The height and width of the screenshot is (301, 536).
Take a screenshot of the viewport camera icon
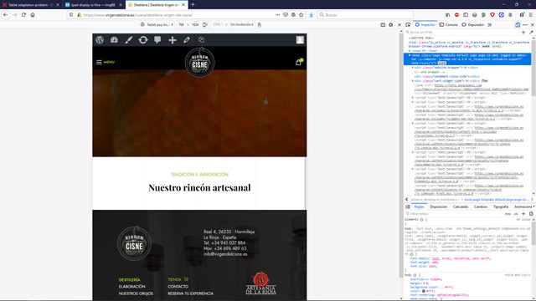[383, 24]
